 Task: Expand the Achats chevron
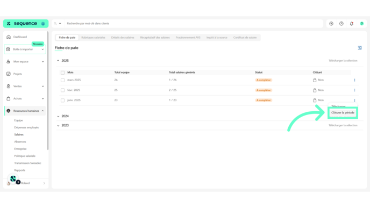[x=42, y=98]
